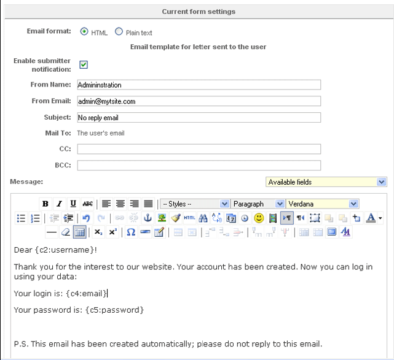This screenshot has height=360, width=394.
Task: Insert the current time via clock icon
Action: [x=245, y=218]
